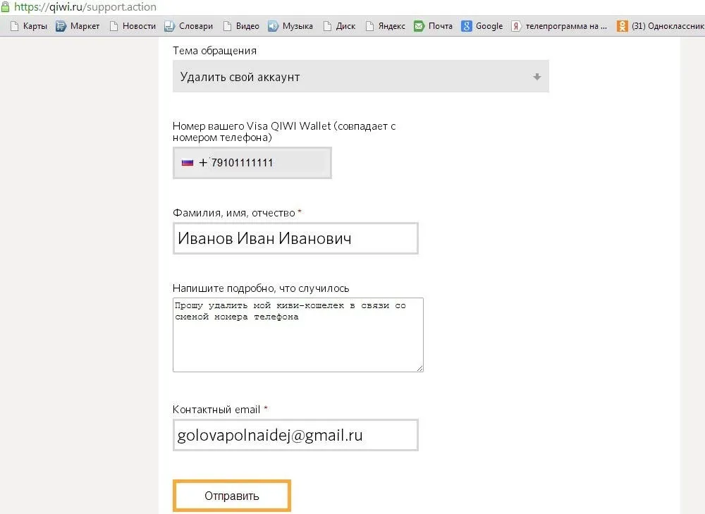Image resolution: width=705 pixels, height=514 pixels.
Task: Click the Yandex телепрограмма bookmark icon
Action: tap(516, 26)
